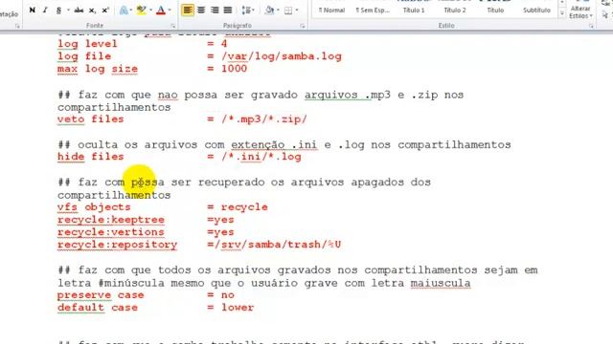Open underline style dropdown arrow

click(x=67, y=11)
